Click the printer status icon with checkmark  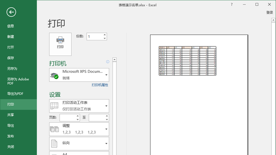[54, 76]
